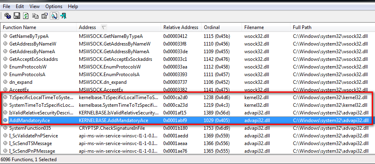This screenshot has height=164, width=375.
Task: Click address cell MSWSOCK.GetAddressByNameA
Action: (x=114, y=52)
